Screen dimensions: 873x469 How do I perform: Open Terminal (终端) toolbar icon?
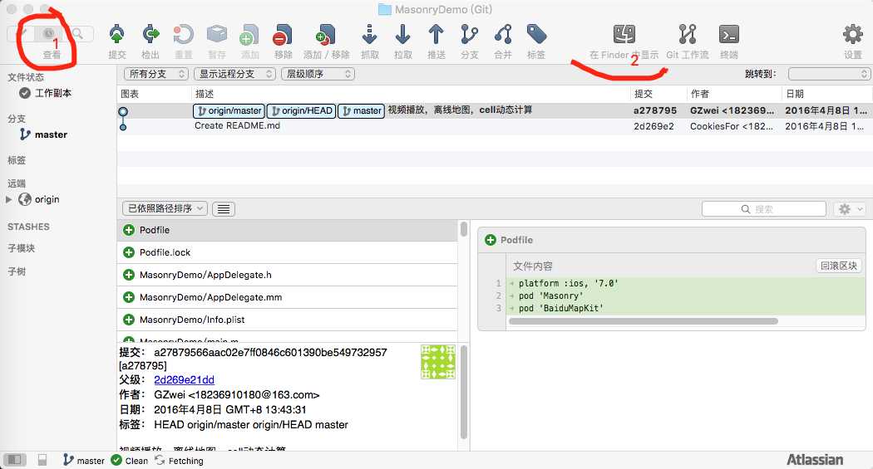(729, 35)
